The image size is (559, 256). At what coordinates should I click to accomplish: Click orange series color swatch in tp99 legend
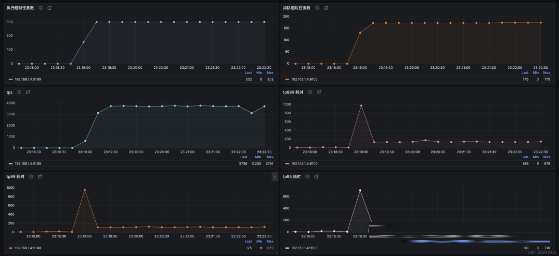click(x=11, y=248)
